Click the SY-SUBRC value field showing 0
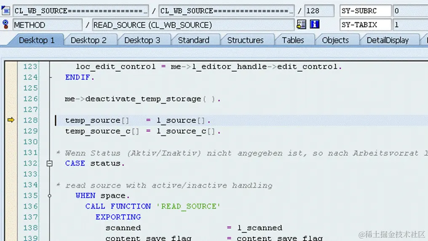Image resolution: width=428 pixels, height=241 pixels. pos(410,11)
